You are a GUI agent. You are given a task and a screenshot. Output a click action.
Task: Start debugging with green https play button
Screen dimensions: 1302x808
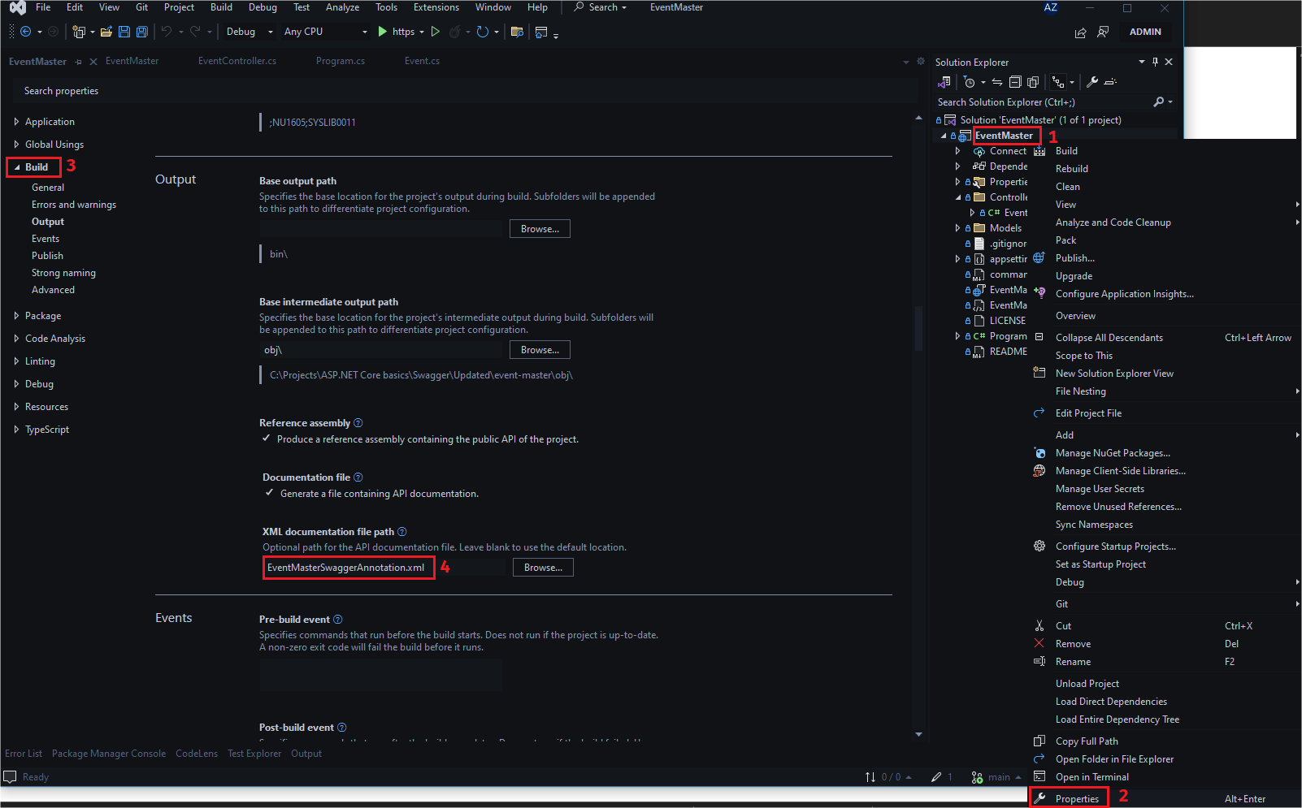(x=382, y=32)
